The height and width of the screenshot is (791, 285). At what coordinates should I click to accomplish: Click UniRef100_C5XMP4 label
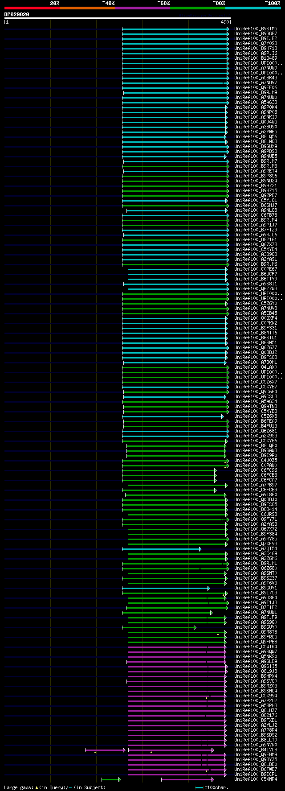pos(256,779)
